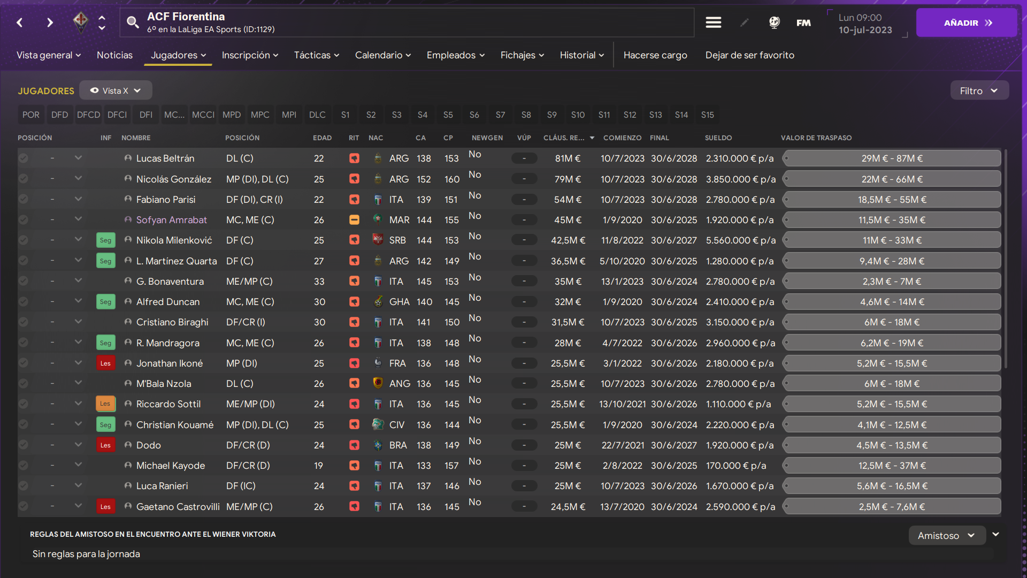
Task: Click the Fiorentina club badge icon
Action: [81, 22]
